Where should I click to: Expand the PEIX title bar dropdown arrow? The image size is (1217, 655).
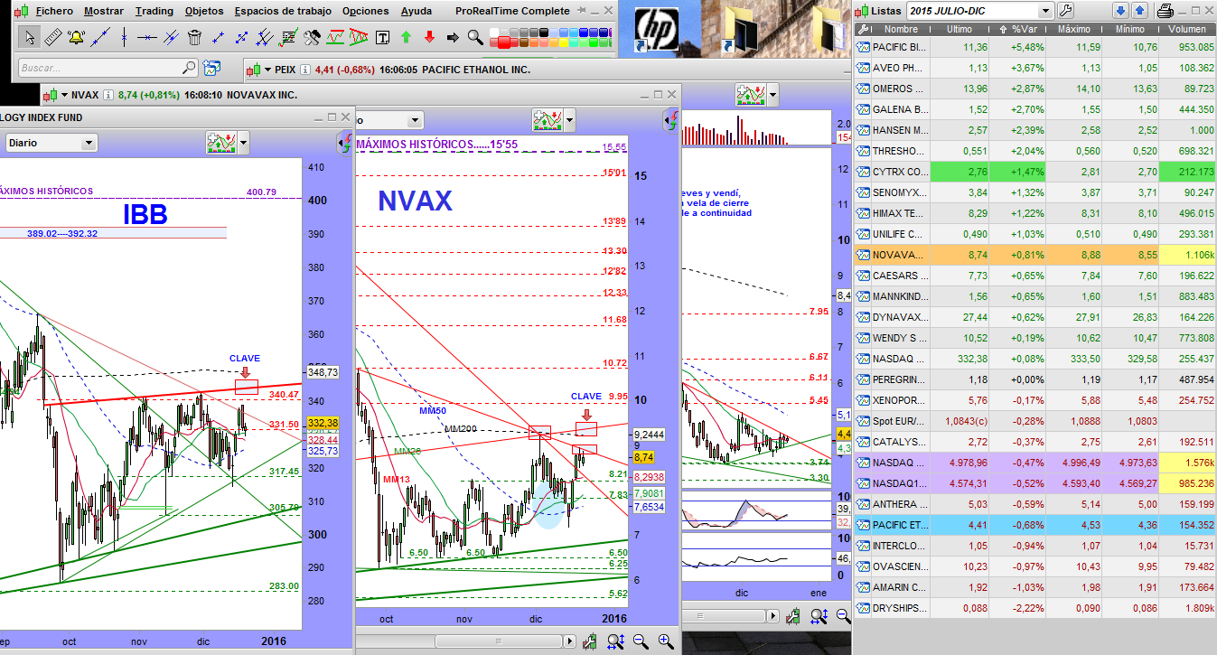click(x=268, y=70)
